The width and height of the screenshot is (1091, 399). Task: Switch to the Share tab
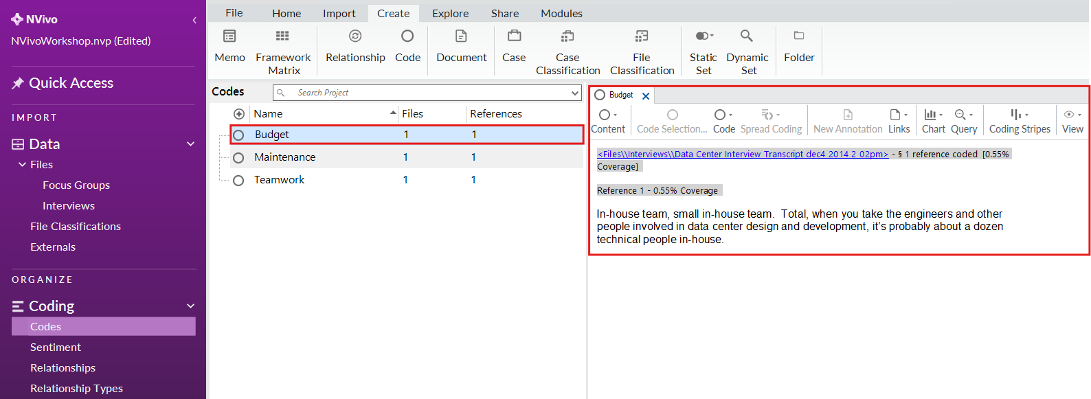505,13
